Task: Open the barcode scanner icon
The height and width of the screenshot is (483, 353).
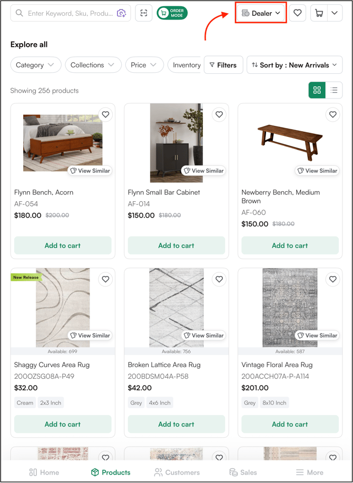Action: point(143,13)
